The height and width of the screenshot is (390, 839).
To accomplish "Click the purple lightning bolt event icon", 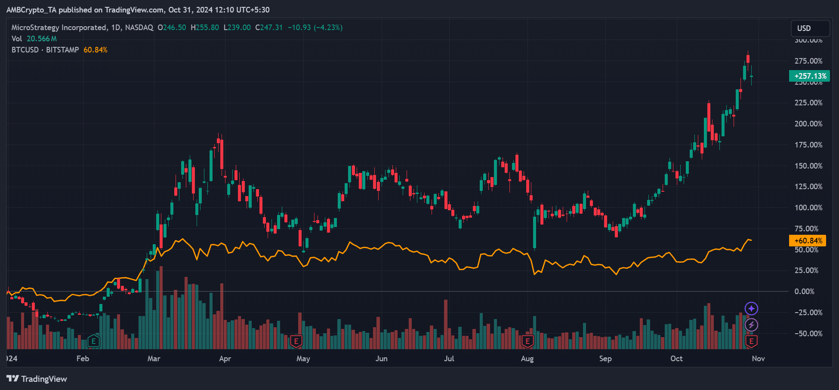I will click(x=751, y=325).
